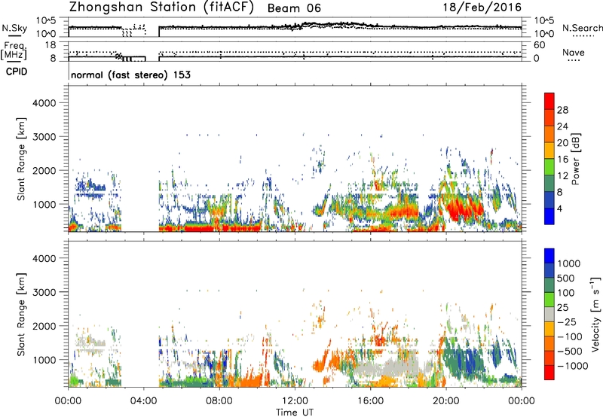
Task: Click the 'Nave' legend label
Action: (574, 52)
